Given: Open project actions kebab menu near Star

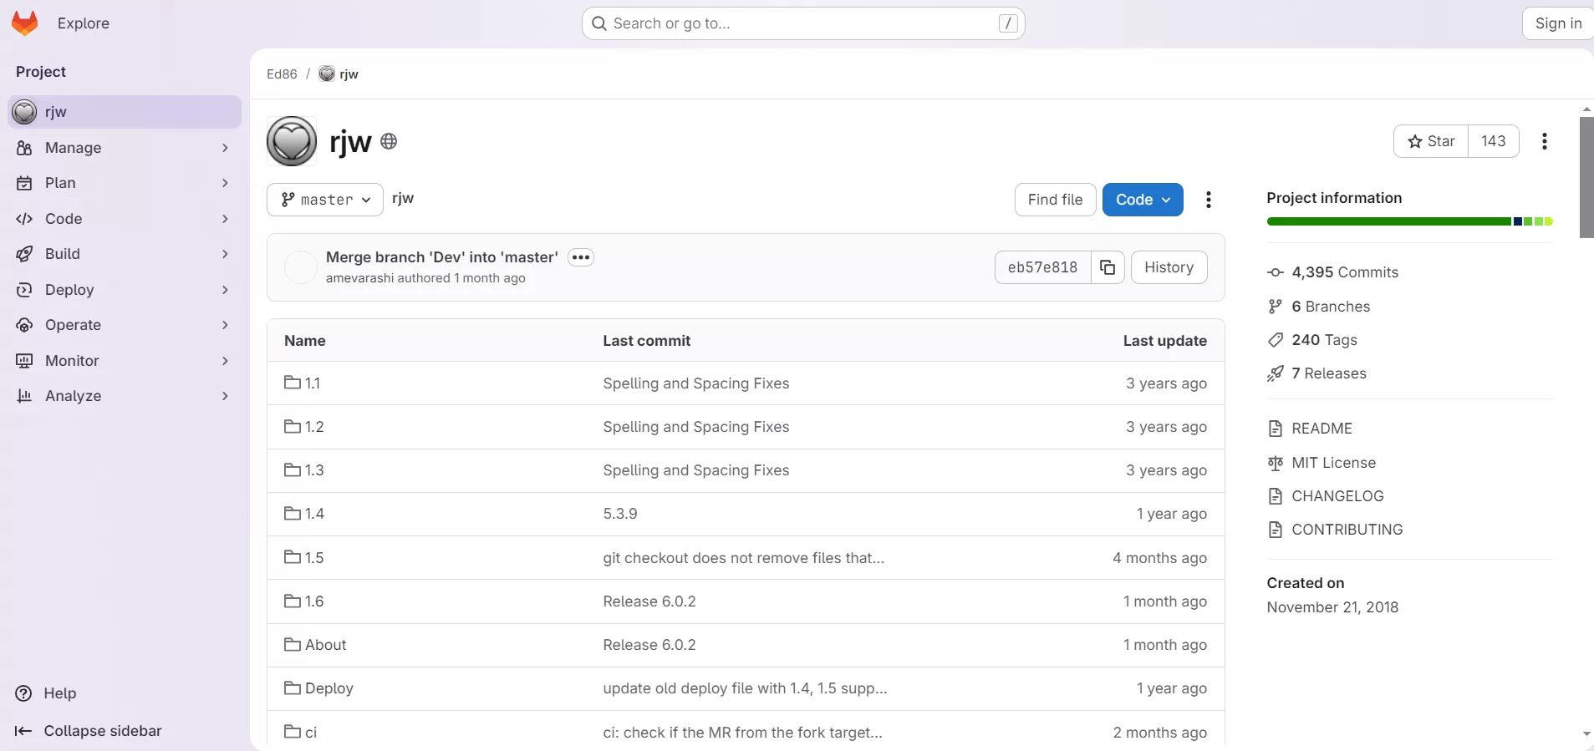Looking at the screenshot, I should [x=1544, y=141].
